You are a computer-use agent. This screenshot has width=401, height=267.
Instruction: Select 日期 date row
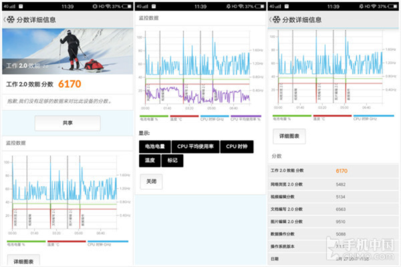333,259
